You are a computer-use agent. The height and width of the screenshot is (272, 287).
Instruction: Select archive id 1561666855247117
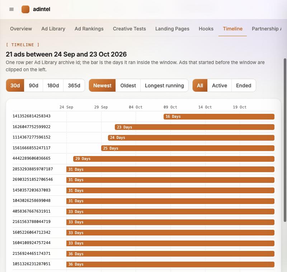(32, 148)
